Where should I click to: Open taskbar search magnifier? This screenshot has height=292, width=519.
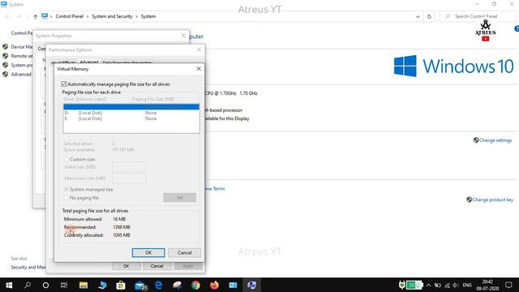coord(28,285)
